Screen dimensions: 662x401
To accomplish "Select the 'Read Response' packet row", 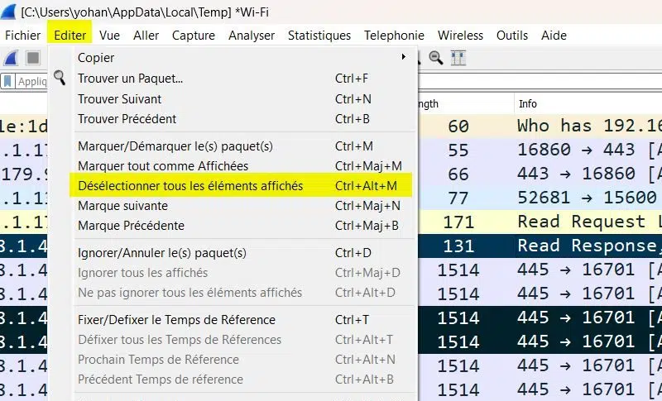I will click(x=540, y=246).
